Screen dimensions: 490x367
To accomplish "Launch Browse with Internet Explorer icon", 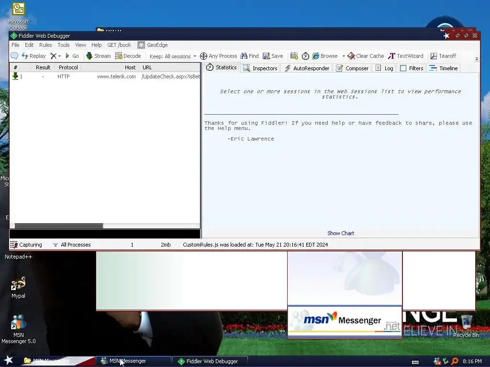I will point(325,56).
